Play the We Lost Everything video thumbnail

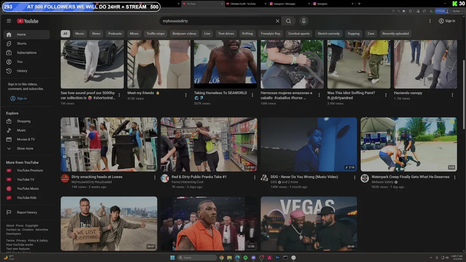(x=109, y=223)
